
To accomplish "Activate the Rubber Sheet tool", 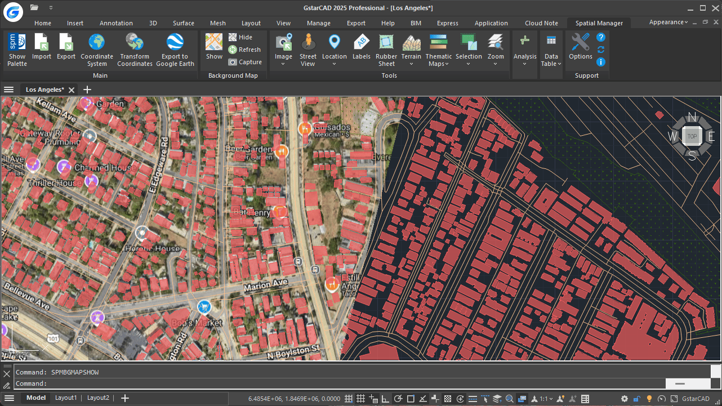I will 386,50.
